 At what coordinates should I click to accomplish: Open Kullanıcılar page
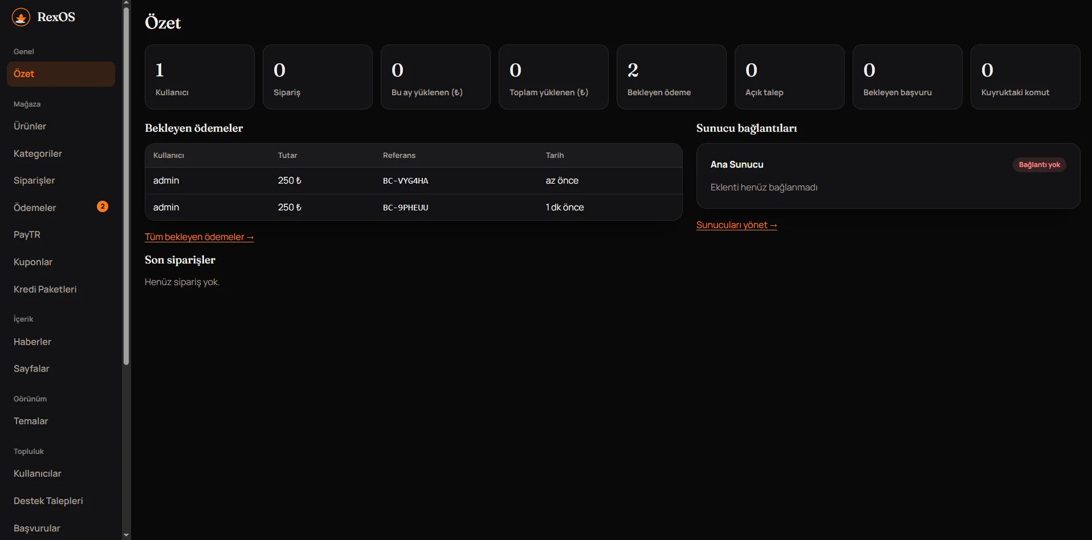click(61, 473)
